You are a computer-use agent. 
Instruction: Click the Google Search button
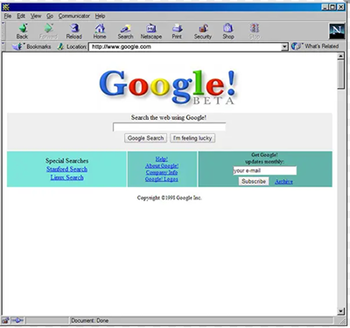click(145, 138)
